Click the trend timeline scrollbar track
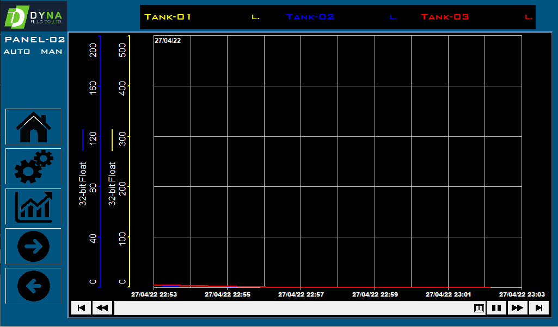 (x=294, y=308)
